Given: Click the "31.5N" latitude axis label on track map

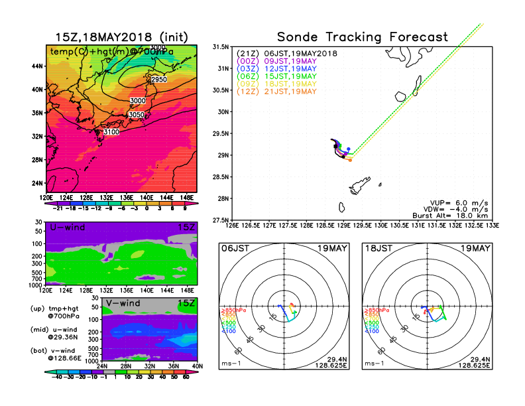Looking at the screenshot, I should pos(221,47).
